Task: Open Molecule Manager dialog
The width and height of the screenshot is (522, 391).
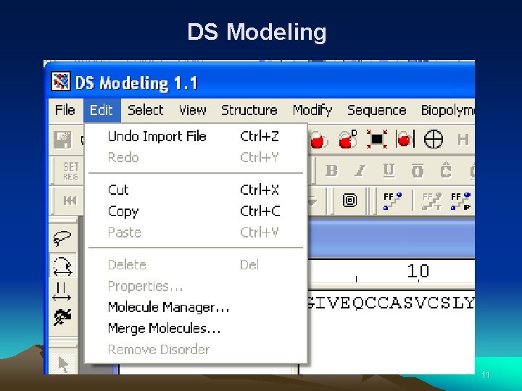Action: (196, 307)
